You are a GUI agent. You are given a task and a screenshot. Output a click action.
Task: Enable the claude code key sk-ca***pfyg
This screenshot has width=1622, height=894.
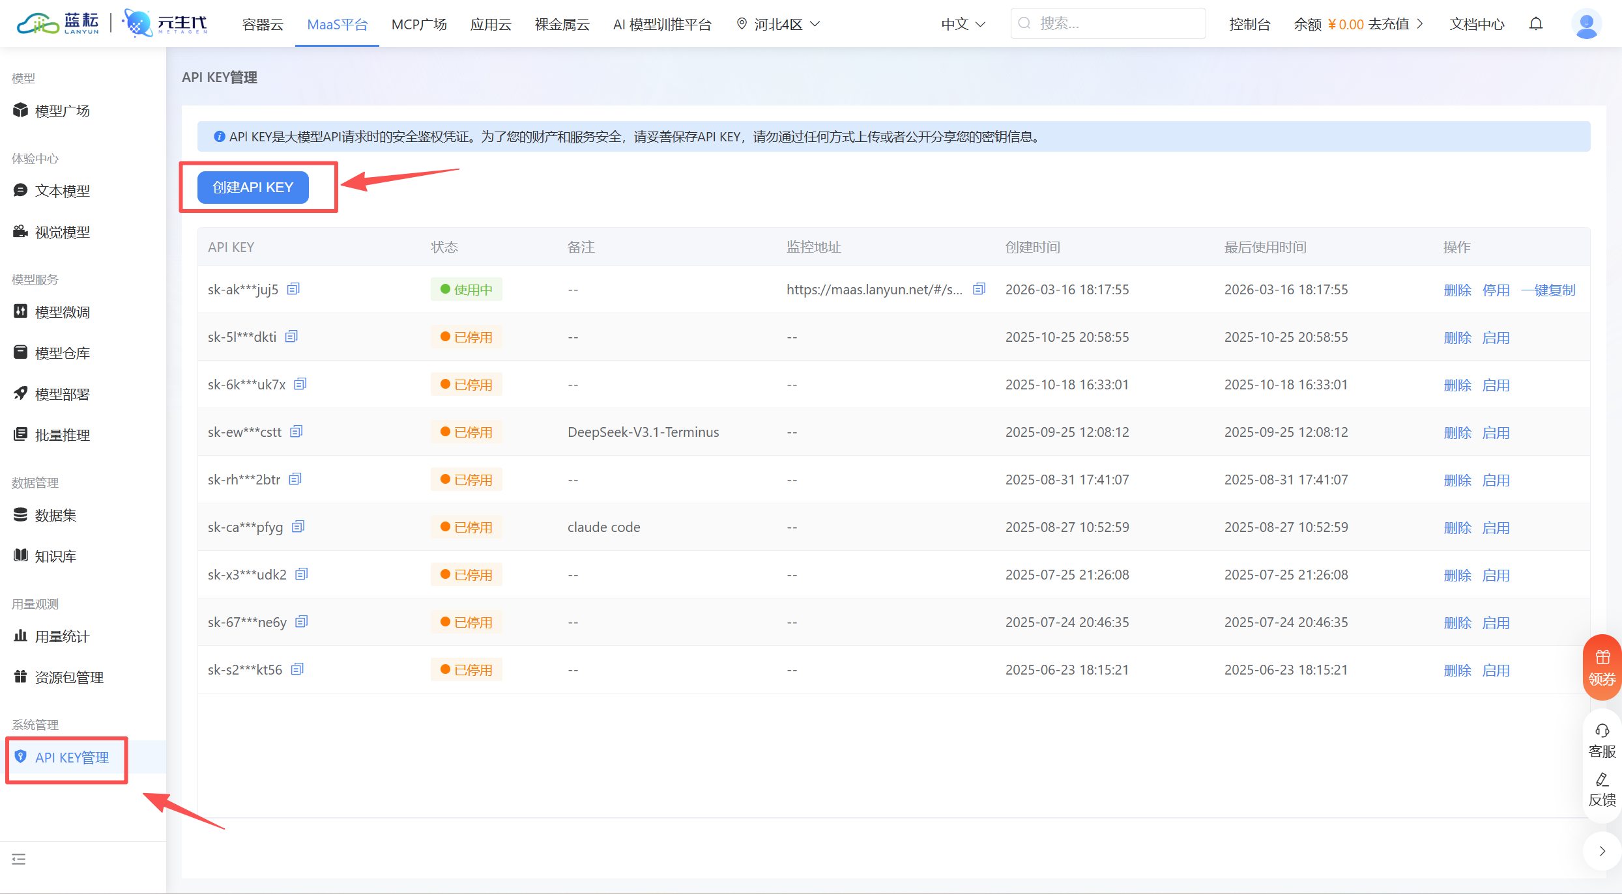[1496, 527]
